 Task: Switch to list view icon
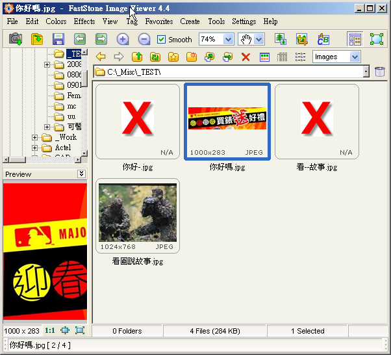point(300,57)
